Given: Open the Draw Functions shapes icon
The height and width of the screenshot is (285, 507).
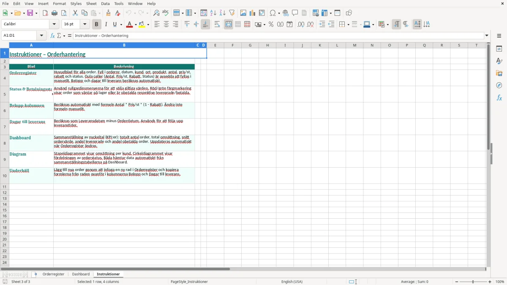Looking at the screenshot, I should coord(349,13).
